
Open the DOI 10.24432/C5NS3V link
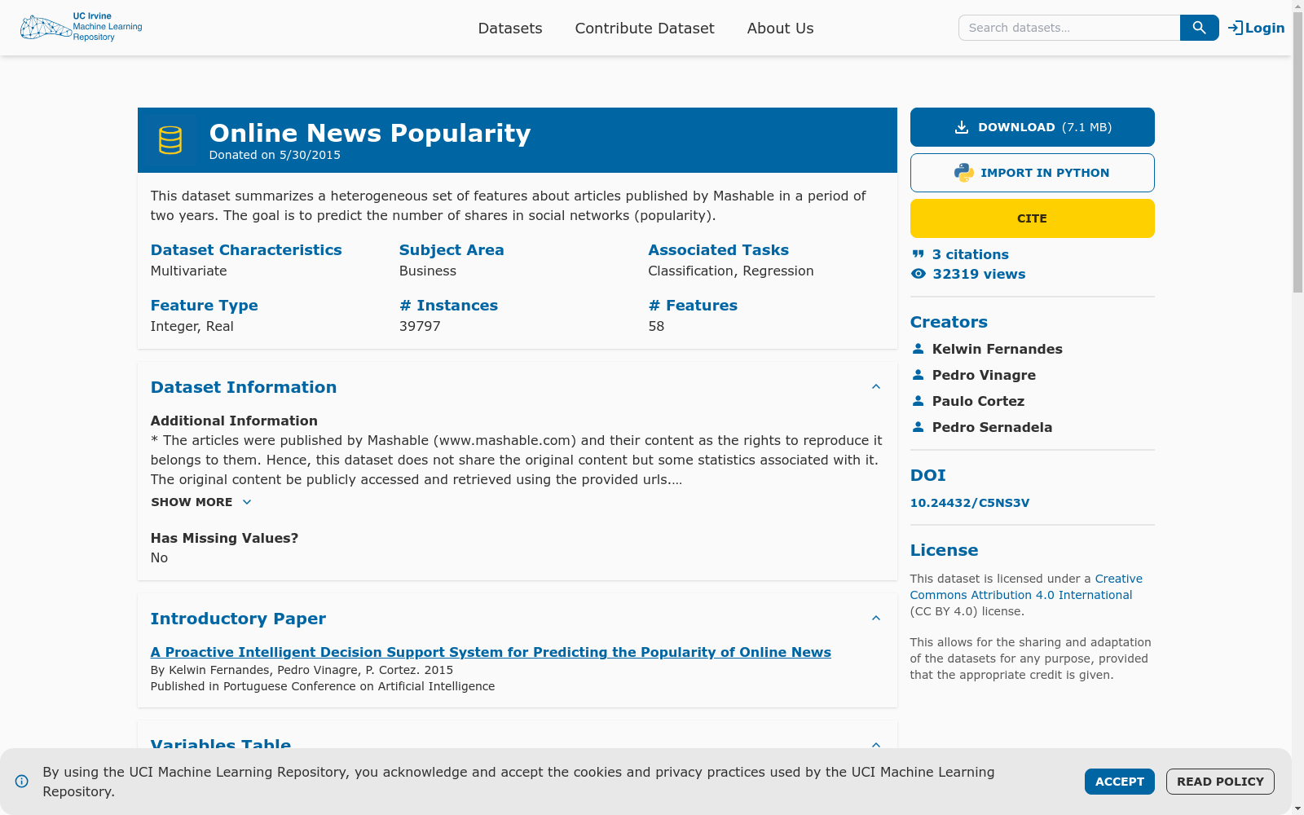click(970, 503)
